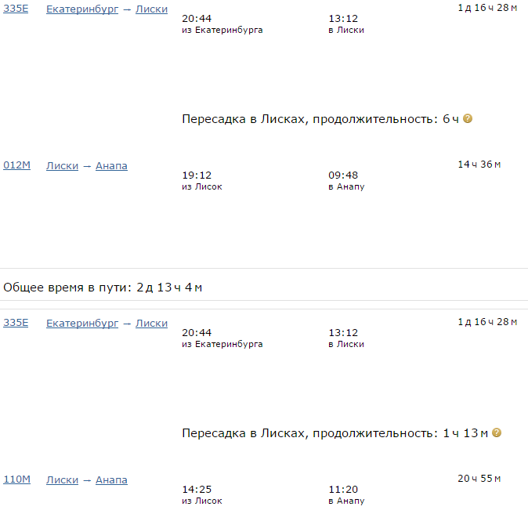Click Лиски destination link in first 335Е row
528x521 pixels.
(x=151, y=9)
